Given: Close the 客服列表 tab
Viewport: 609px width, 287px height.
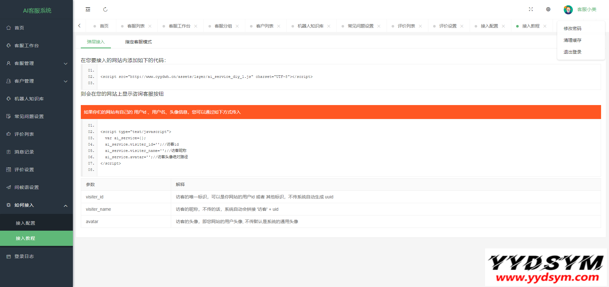Looking at the screenshot, I should 150,26.
